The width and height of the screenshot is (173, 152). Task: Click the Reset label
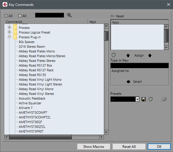click(x=120, y=16)
